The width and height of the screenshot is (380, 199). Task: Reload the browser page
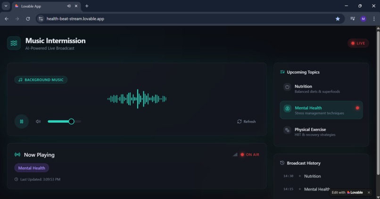[28, 19]
